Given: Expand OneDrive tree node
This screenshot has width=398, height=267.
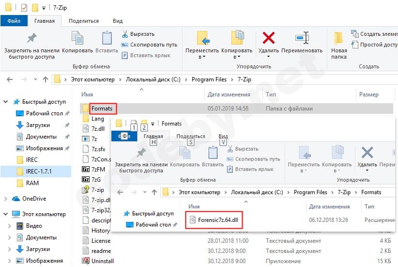Looking at the screenshot, I should click(x=6, y=199).
